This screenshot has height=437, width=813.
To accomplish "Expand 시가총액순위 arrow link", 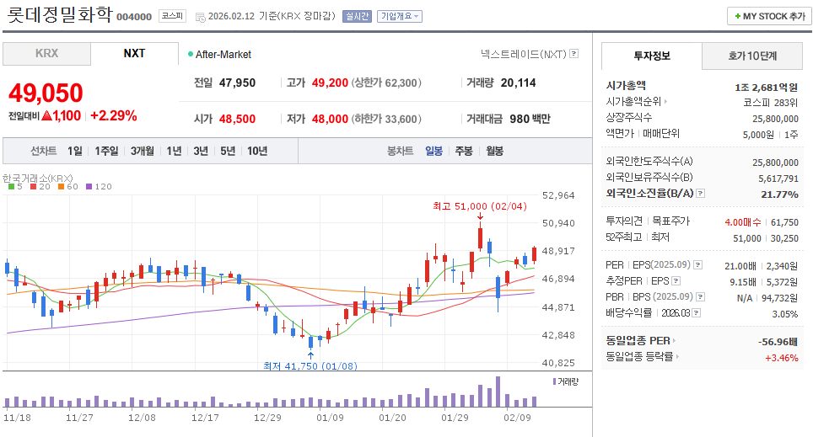I will pyautogui.click(x=666, y=102).
